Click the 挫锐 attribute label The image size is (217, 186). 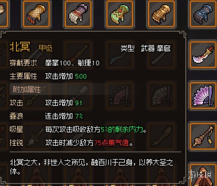[16, 142]
